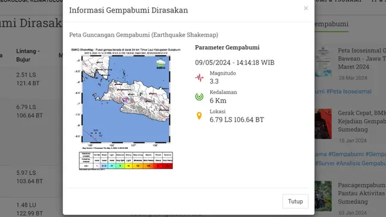386x217 pixels.
Task: Click the intensity scale legend under shakemap
Action: click(x=126, y=161)
